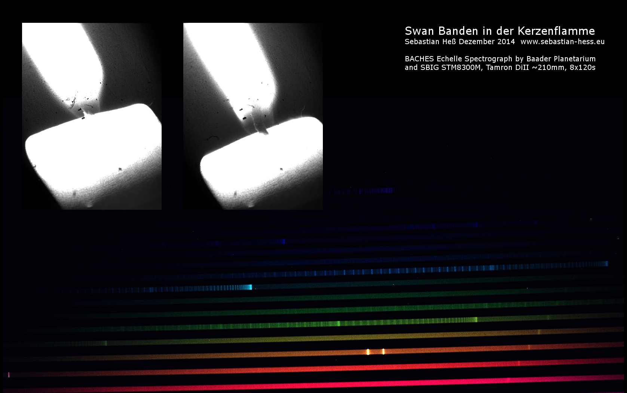
Task: Open the www.sebastian-hess.eu website link
Action: click(x=562, y=42)
